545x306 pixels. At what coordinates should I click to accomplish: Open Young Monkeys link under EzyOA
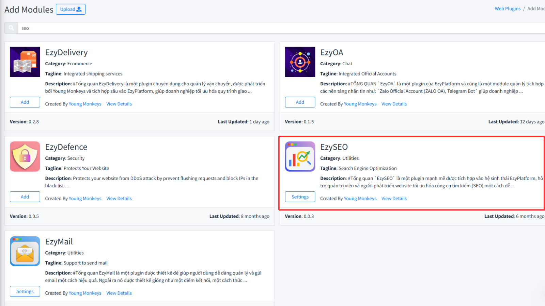pos(360,104)
